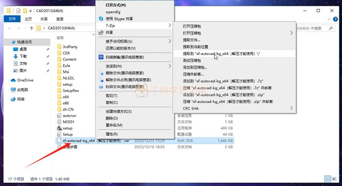Viewport: 342px width, 186px height.
Task: Select the SetupRes folder name
Action: [71, 91]
